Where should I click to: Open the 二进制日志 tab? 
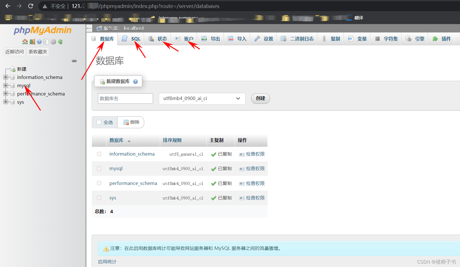(297, 39)
